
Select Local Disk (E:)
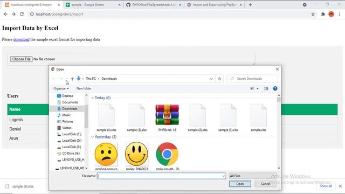pos(72,147)
